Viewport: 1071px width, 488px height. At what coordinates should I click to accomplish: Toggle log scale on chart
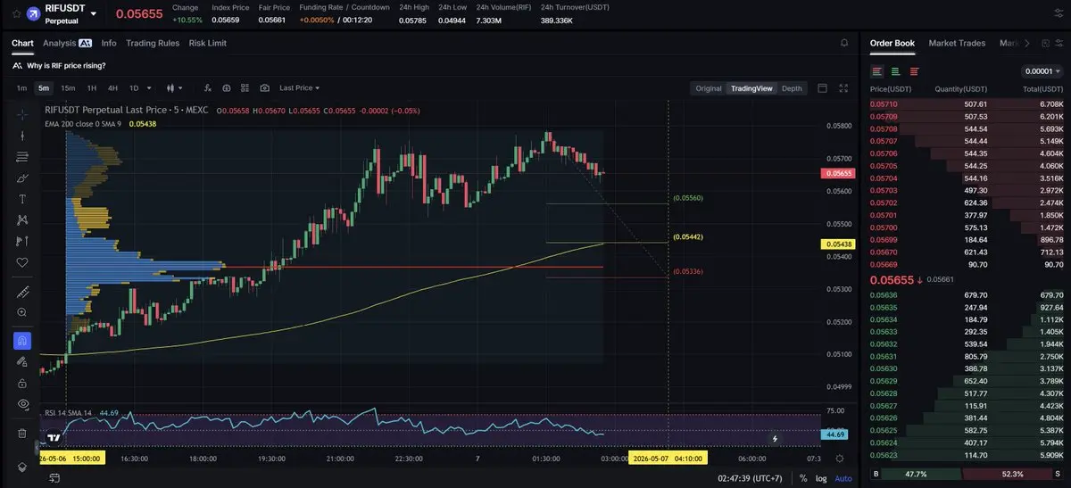823,479
